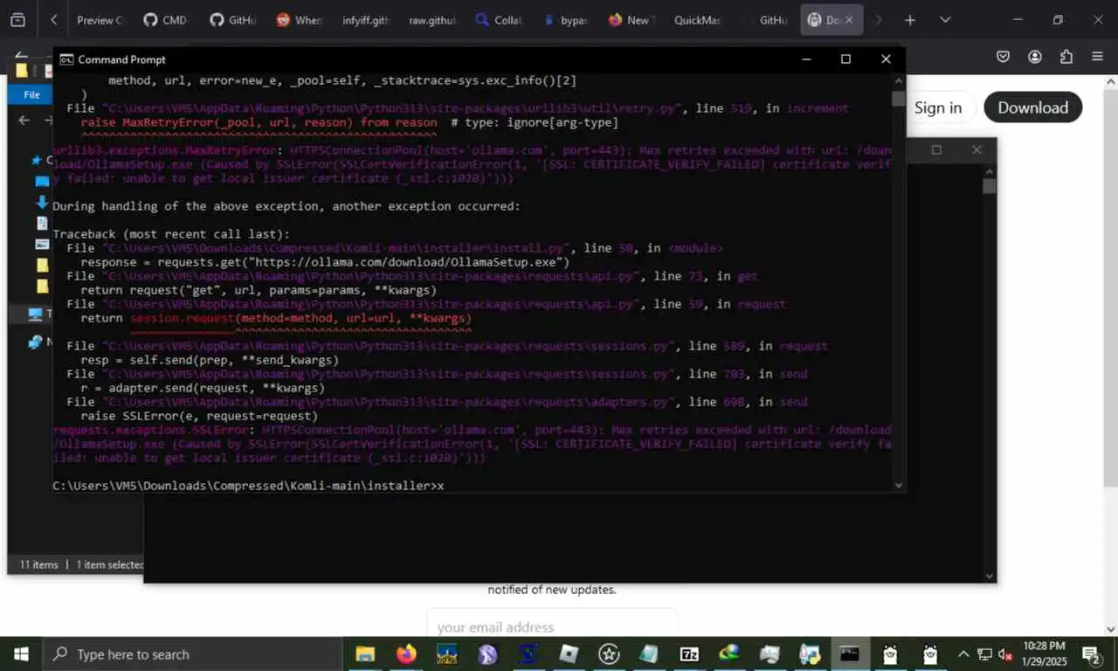Open the Windows Start menu
This screenshot has width=1118, height=671.
21,654
